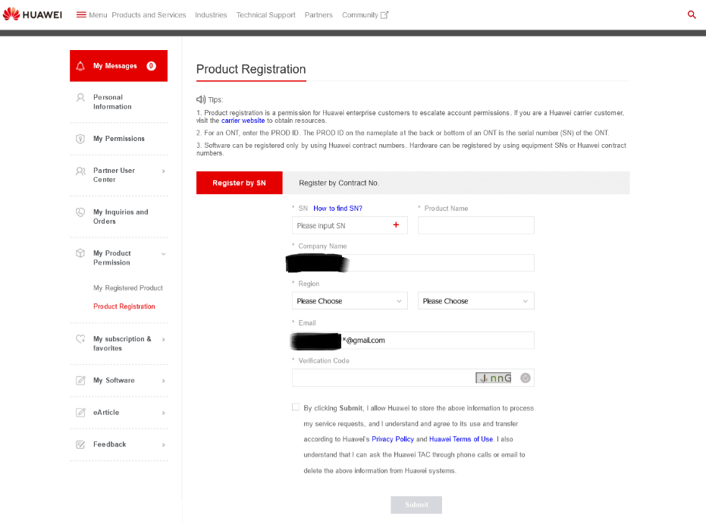Click the Menu label
The image size is (706, 524).
[x=98, y=15]
